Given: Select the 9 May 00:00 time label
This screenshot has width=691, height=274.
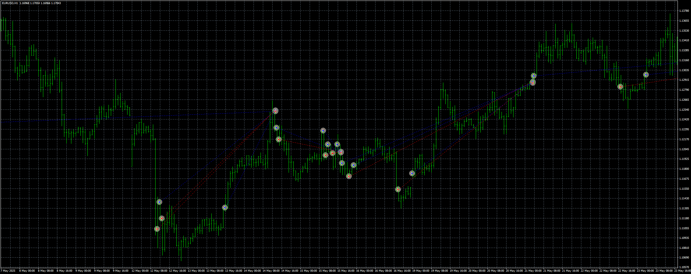Looking at the screenshot, I should coord(83,271).
